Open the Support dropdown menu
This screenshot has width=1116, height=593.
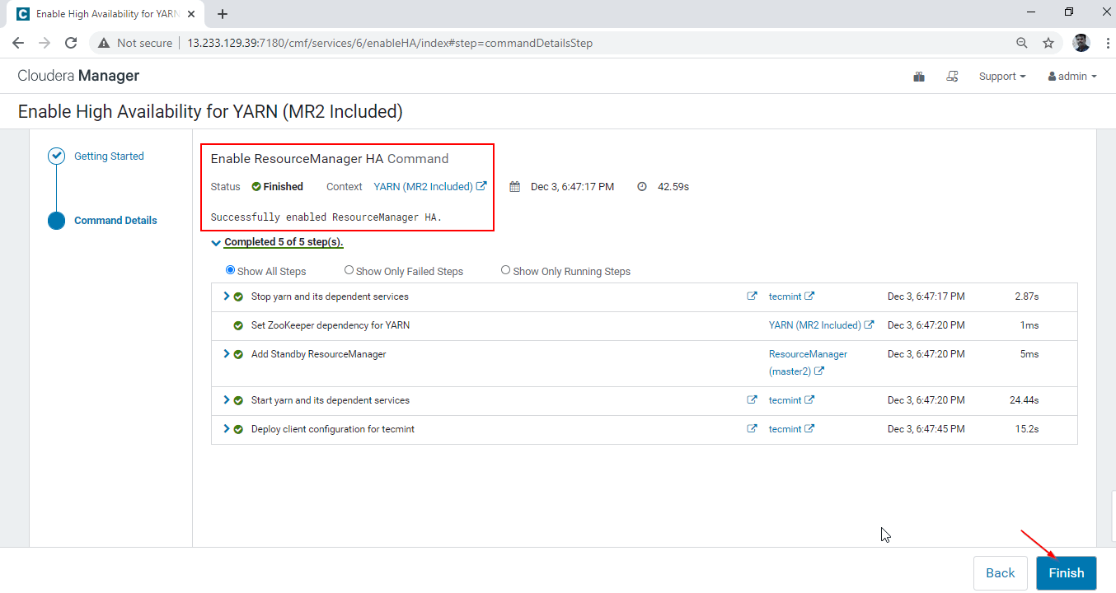[1001, 77]
